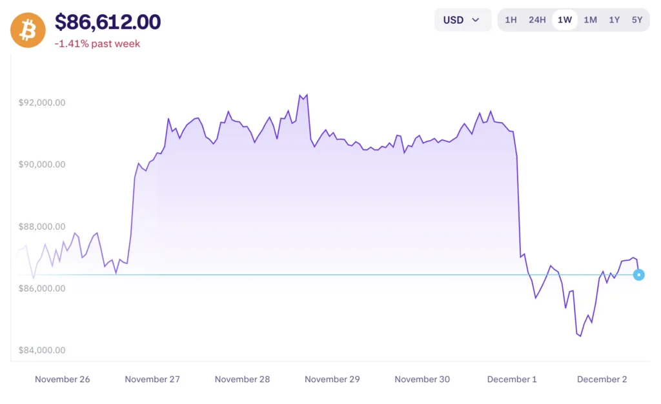This screenshot has width=661, height=404.
Task: Click the $86,612.00 price heading
Action: point(108,22)
